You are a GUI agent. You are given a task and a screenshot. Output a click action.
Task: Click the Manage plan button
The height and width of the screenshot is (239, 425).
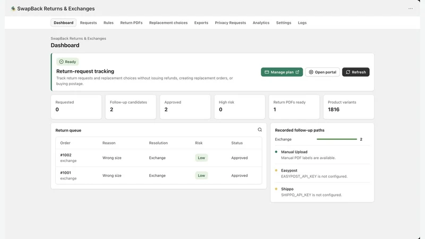[x=282, y=72]
